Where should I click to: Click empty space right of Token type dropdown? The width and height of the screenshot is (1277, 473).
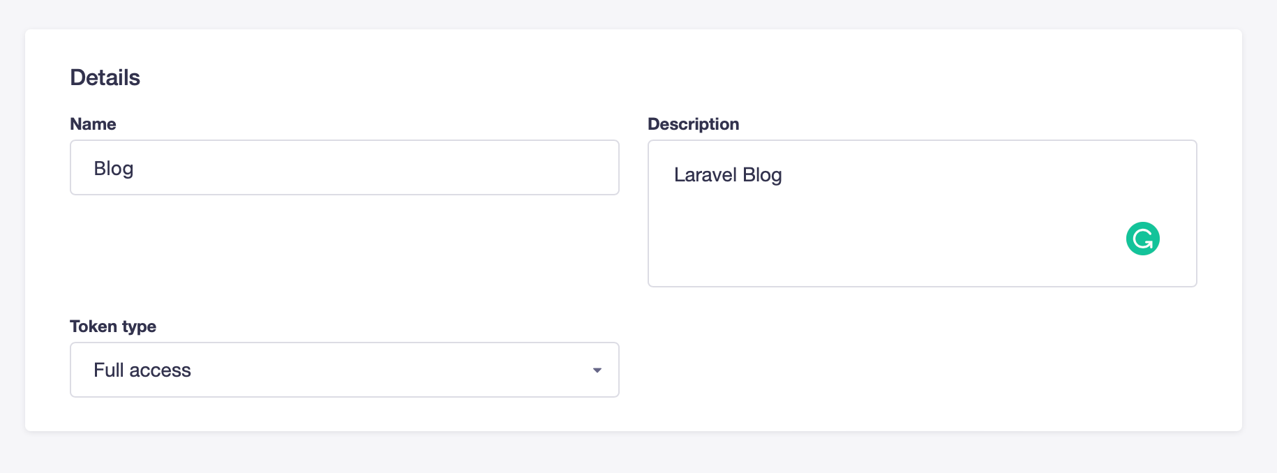(x=921, y=370)
